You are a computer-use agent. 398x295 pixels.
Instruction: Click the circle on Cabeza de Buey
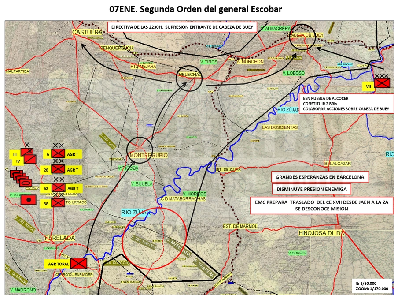(302, 37)
